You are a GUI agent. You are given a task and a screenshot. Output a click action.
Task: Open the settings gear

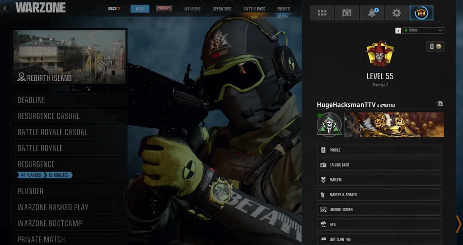click(x=396, y=13)
